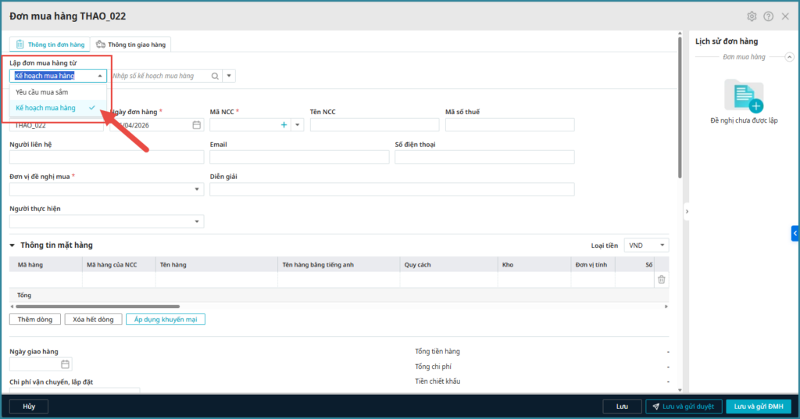Collapse the order history side panel
Viewport: 800px width, 419px height.
pyautogui.click(x=686, y=211)
